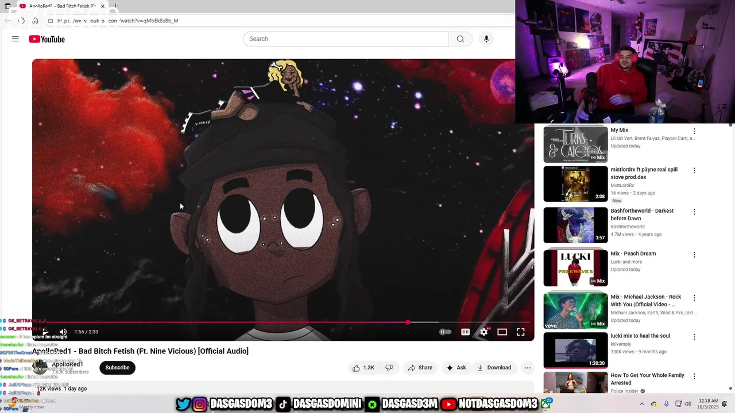735x413 pixels.
Task: Focus the YouTube Search field
Action: coord(346,39)
